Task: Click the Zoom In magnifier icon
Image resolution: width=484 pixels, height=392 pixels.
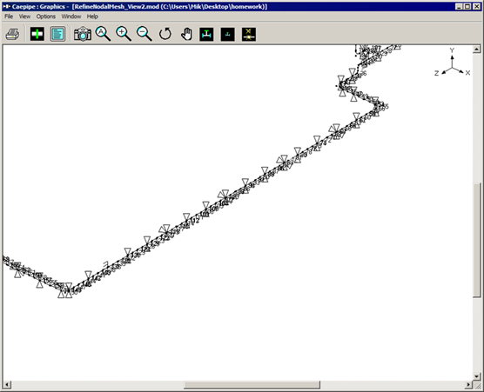Action: (124, 34)
